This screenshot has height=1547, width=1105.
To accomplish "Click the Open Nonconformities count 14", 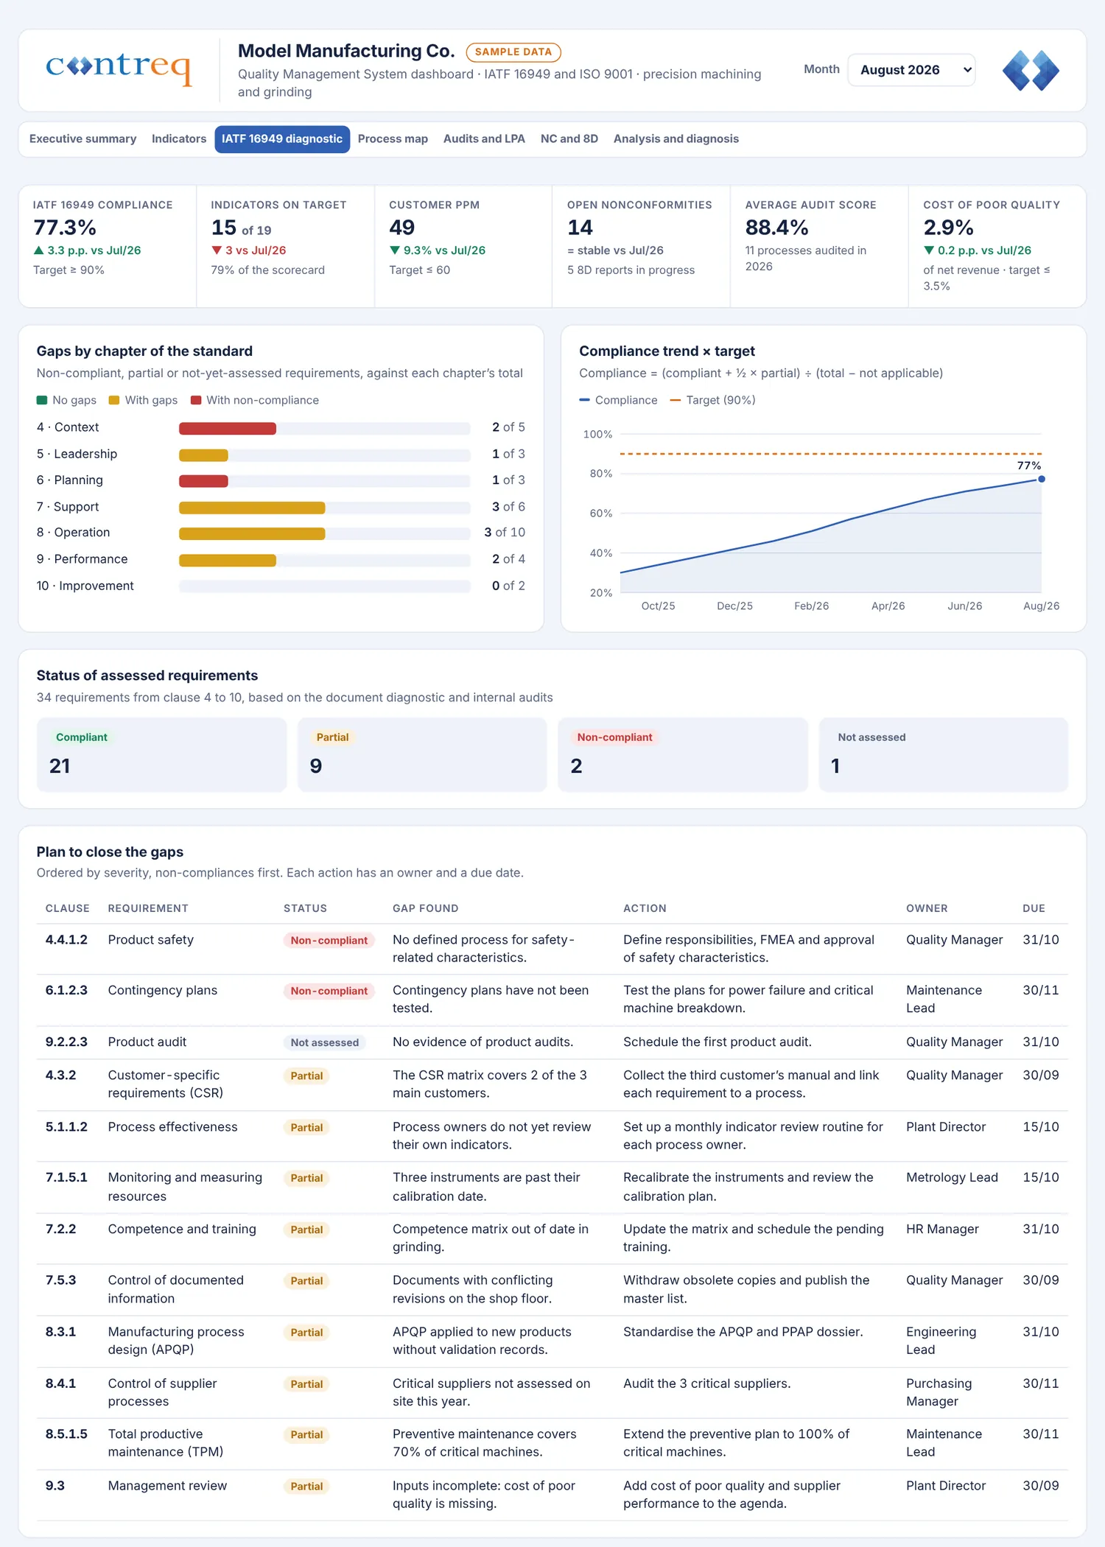I will 580,228.
